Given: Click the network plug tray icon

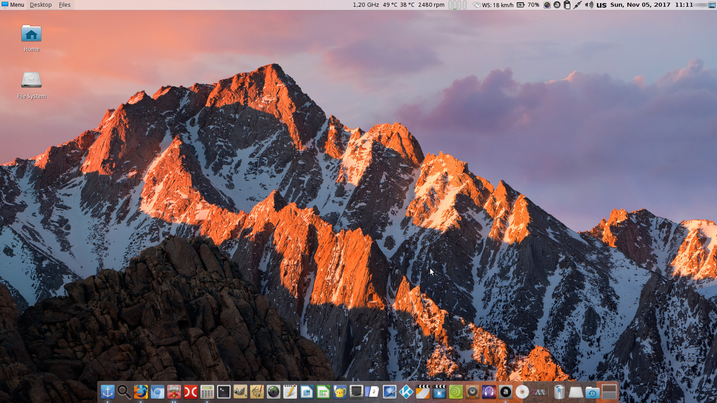Looking at the screenshot, I should click(x=578, y=5).
